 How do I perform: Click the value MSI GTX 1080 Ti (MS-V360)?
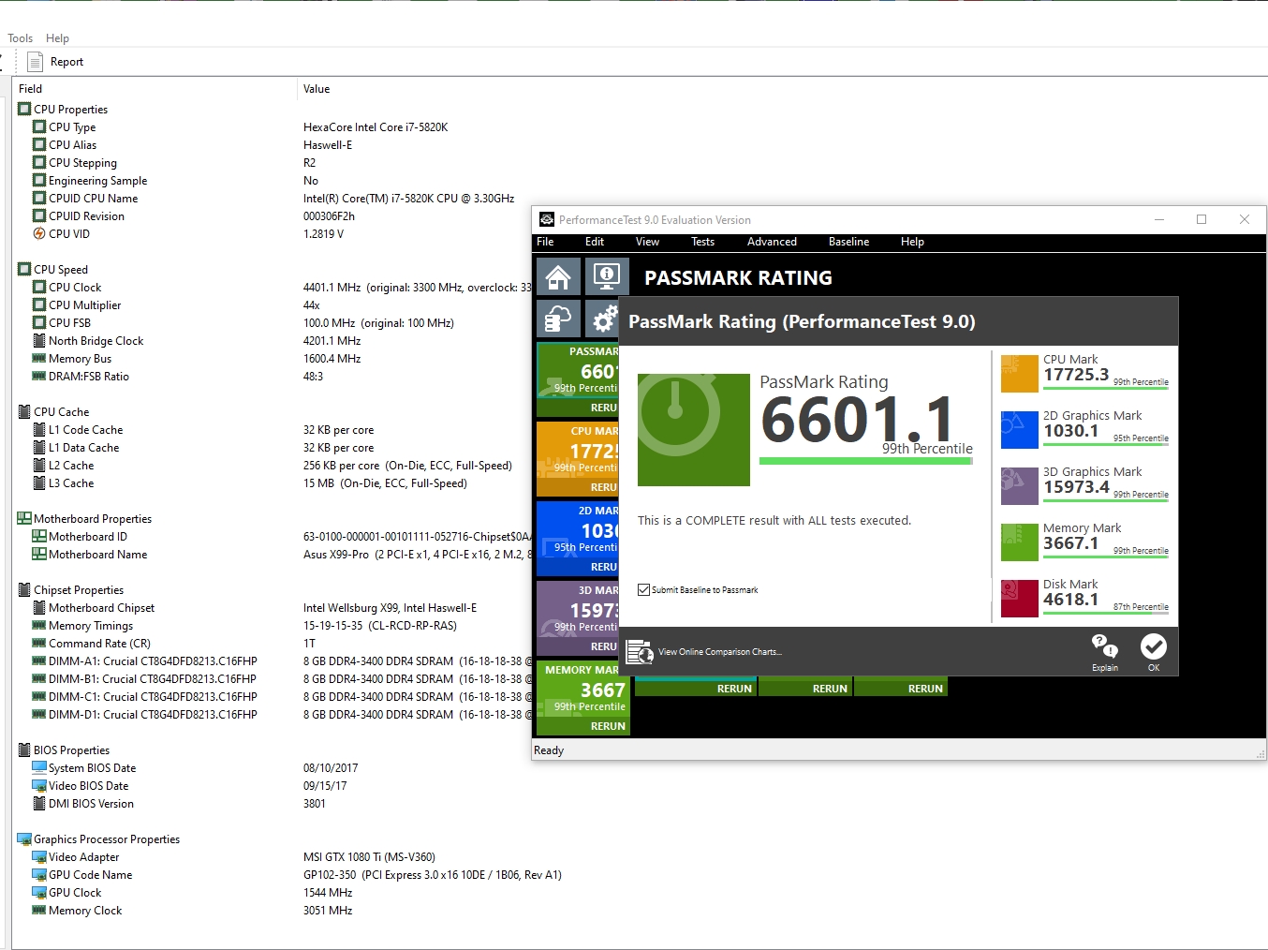coord(369,857)
